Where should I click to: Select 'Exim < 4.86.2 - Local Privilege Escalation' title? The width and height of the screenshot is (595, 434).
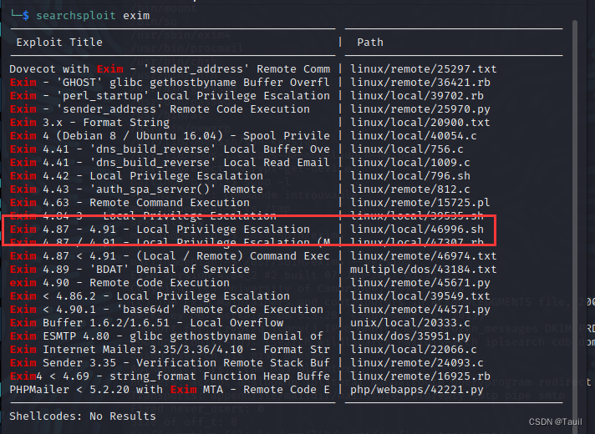click(x=150, y=296)
